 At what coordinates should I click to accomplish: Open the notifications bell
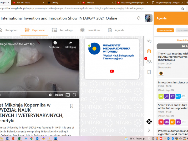click(139, 18)
